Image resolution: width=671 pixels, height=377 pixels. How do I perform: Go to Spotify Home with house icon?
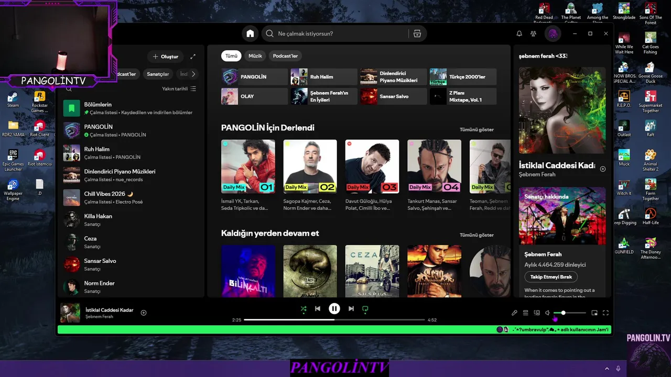(x=250, y=34)
